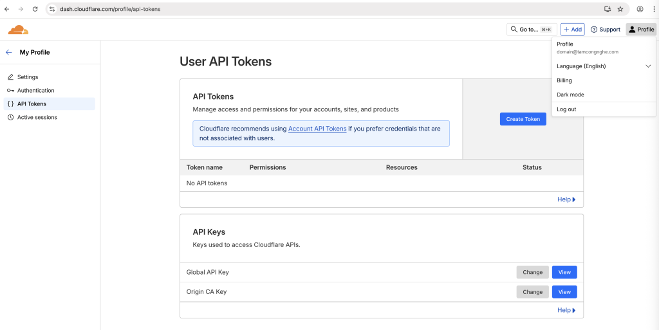Open the browser three-dot menu

point(653,9)
